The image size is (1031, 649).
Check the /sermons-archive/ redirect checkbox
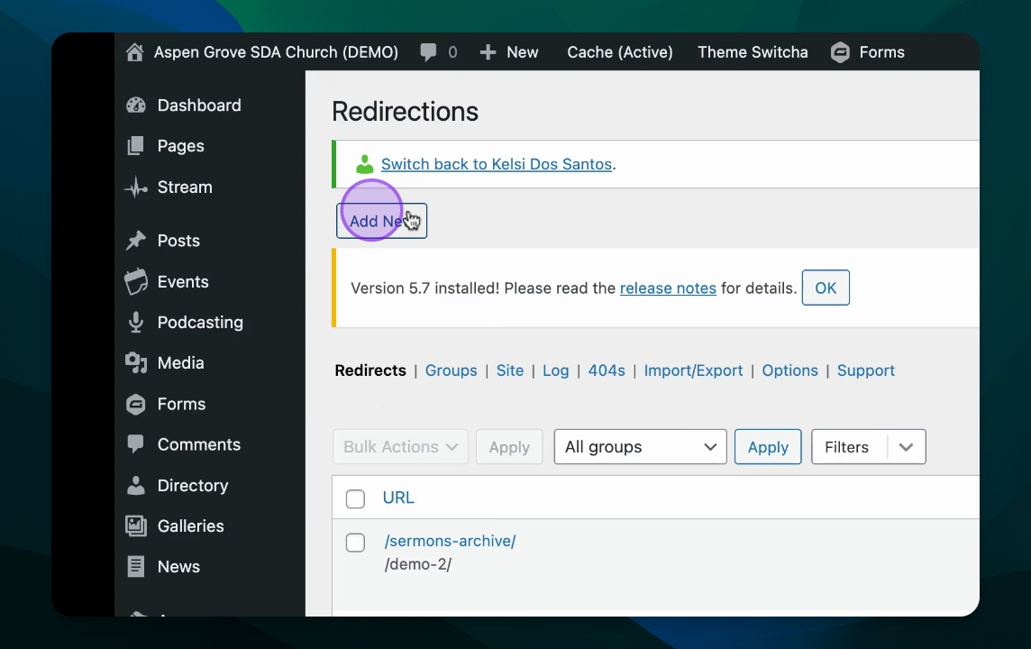[x=355, y=543]
